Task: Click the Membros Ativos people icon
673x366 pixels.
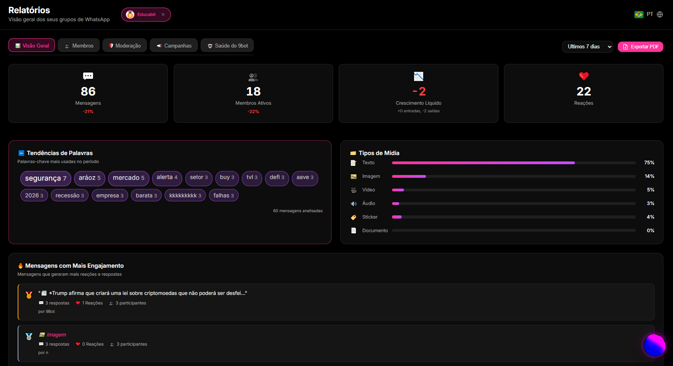Action: pyautogui.click(x=253, y=76)
